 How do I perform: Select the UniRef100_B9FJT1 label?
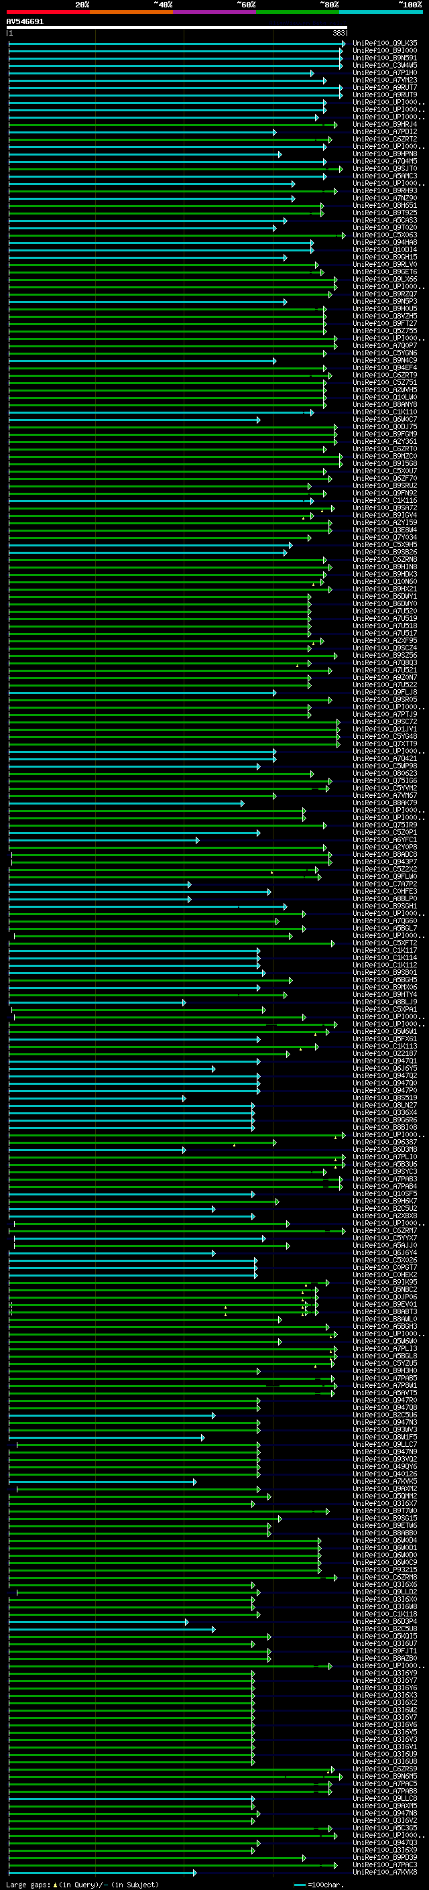click(385, 1650)
